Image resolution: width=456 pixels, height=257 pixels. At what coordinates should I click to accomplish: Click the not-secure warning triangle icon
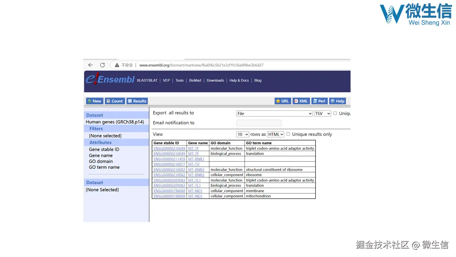pos(117,65)
